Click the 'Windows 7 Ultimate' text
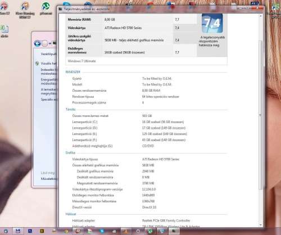Viewport: 281px width, 235px height. pos(81,61)
